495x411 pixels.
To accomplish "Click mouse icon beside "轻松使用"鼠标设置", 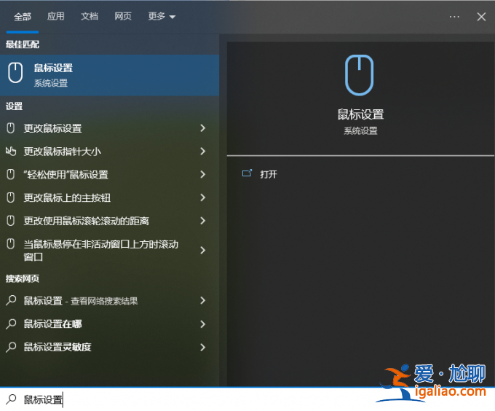I will pos(11,174).
